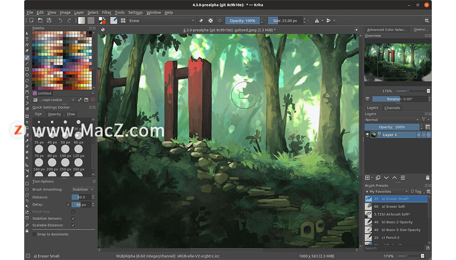Open the layer filter funnel dropdown

[425, 120]
